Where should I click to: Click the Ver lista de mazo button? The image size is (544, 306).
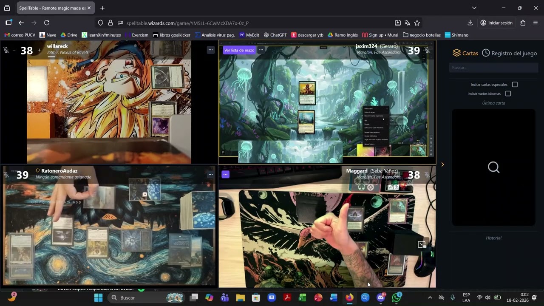239,50
